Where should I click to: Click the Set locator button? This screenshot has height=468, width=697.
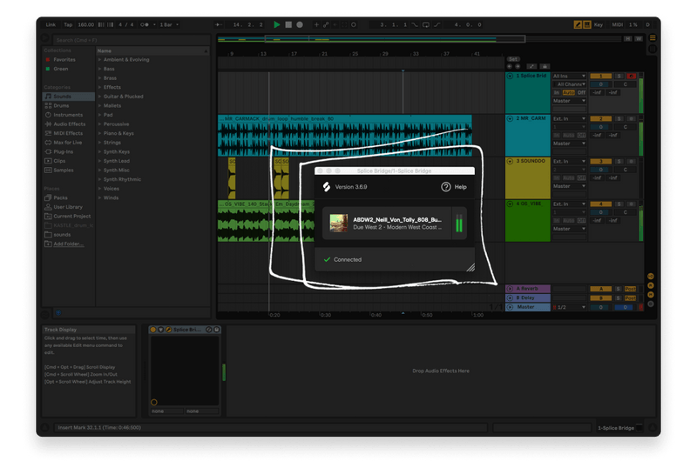(513, 59)
